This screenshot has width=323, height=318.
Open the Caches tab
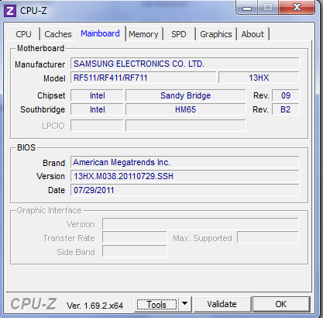(58, 34)
